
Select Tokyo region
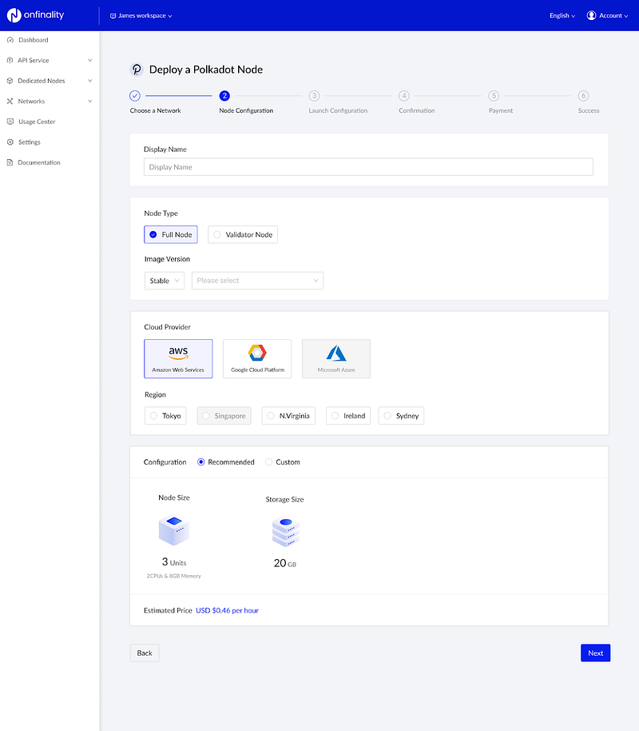tap(165, 416)
